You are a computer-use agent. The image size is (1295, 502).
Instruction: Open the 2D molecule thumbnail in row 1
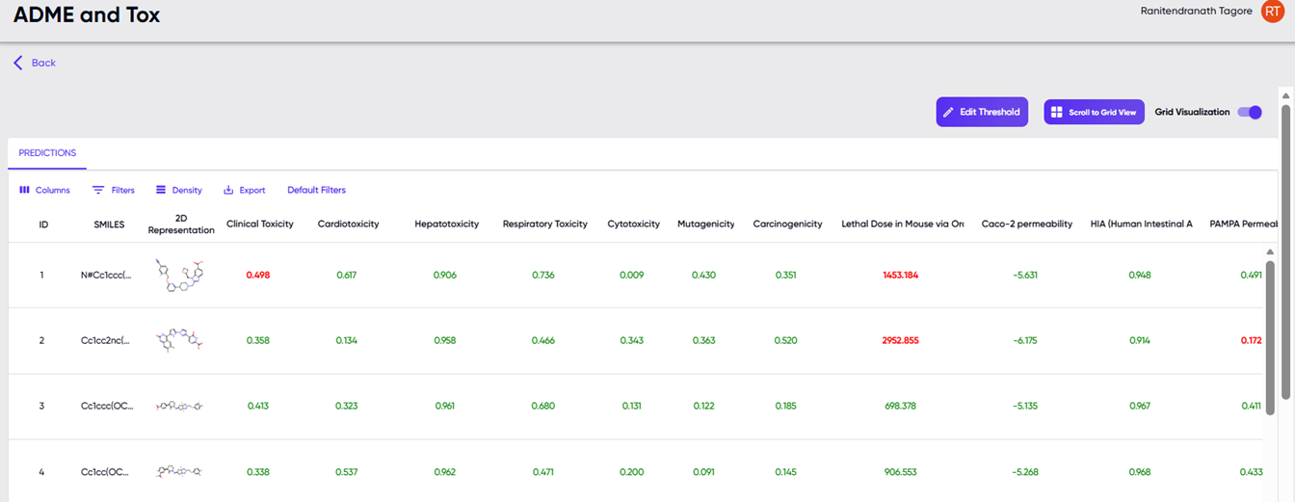pyautogui.click(x=180, y=276)
